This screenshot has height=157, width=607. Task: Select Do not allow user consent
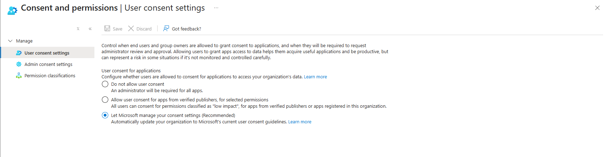[105, 84]
